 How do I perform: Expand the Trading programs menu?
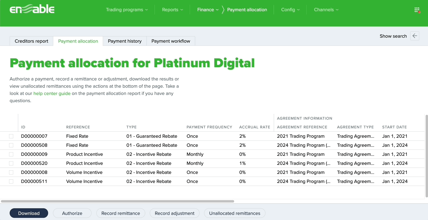click(x=127, y=10)
